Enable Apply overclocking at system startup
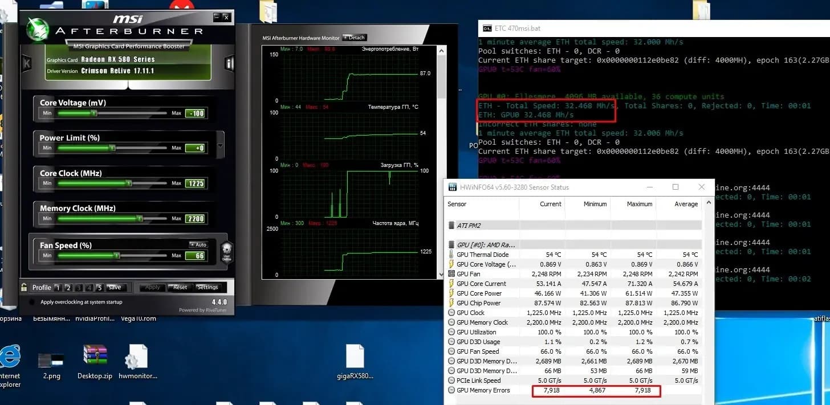This screenshot has width=830, height=405. (x=32, y=302)
